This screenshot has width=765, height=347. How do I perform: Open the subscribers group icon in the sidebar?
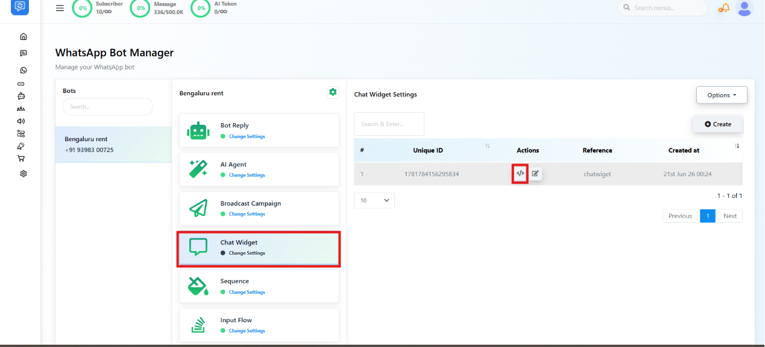click(x=21, y=109)
